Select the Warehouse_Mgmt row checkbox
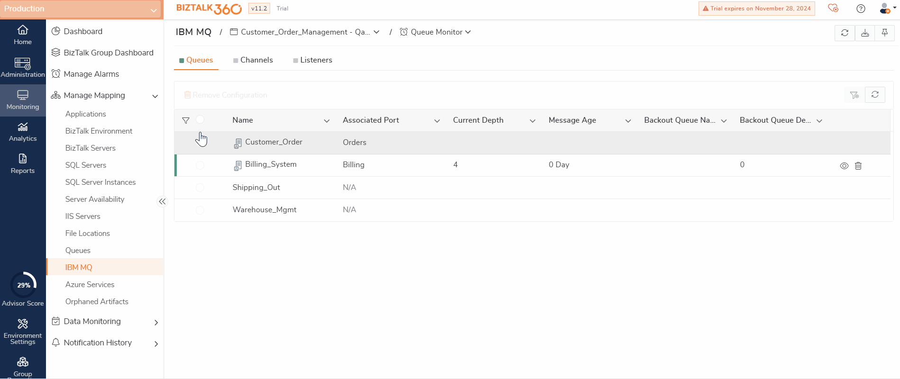The height and width of the screenshot is (379, 900). (200, 210)
